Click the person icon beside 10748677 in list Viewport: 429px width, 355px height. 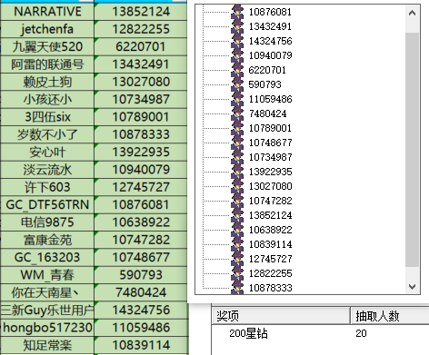click(237, 143)
